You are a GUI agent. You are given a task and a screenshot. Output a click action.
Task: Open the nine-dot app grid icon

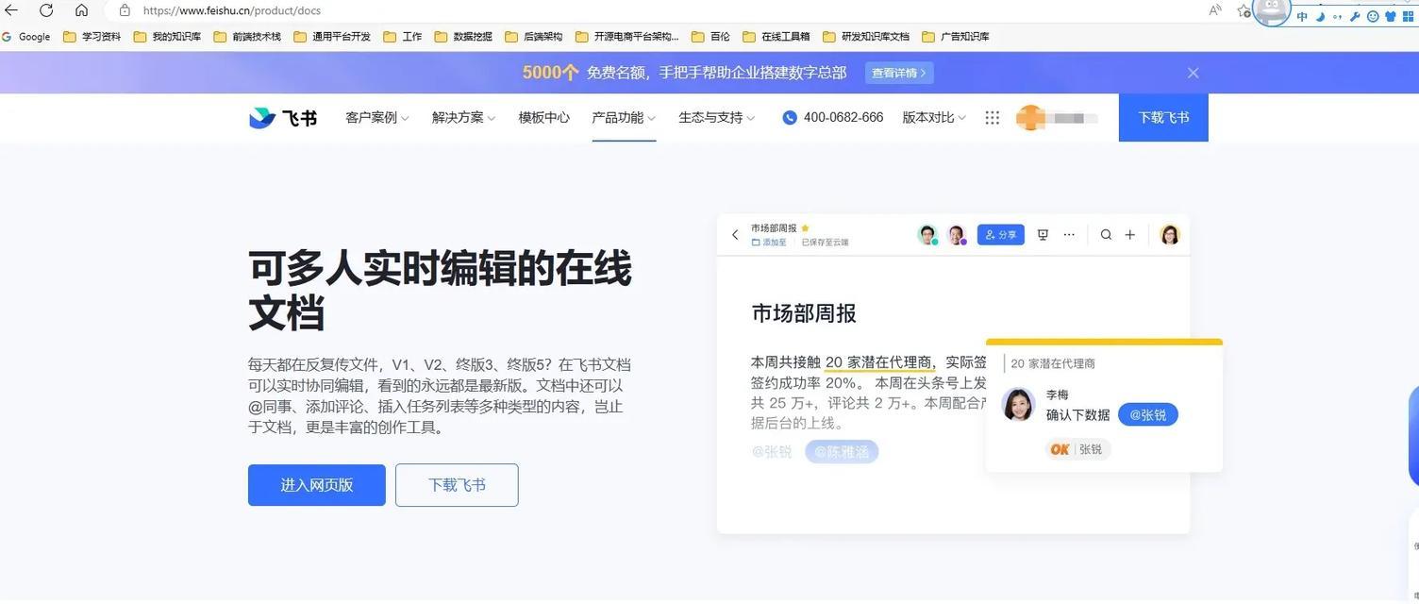click(x=993, y=118)
